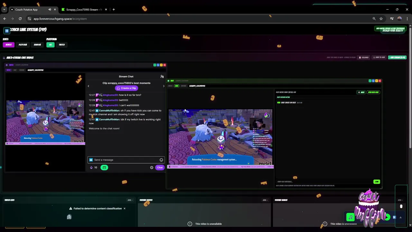The width and height of the screenshot is (412, 232).
Task: Click the zoom magnifier icon in address bar
Action: pyautogui.click(x=374, y=19)
